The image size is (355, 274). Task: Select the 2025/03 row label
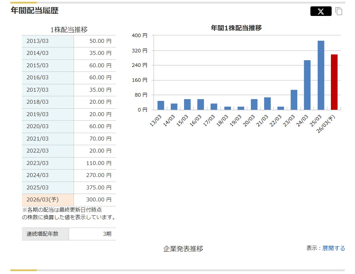pos(48,188)
